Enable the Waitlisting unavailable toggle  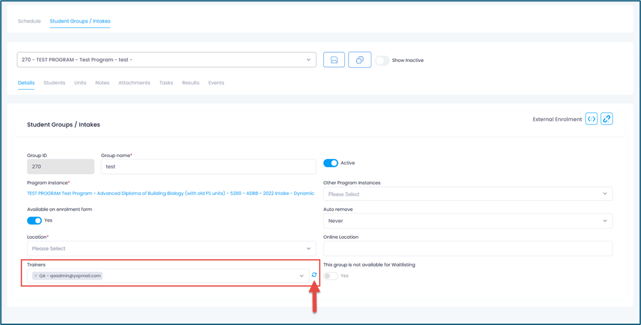[x=331, y=276]
